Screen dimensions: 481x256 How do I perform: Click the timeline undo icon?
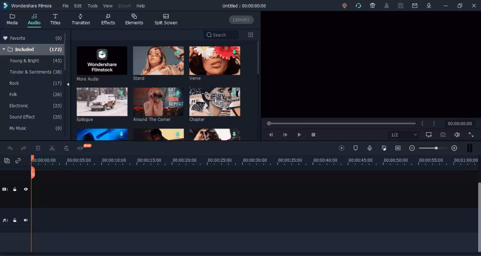[x=10, y=148]
